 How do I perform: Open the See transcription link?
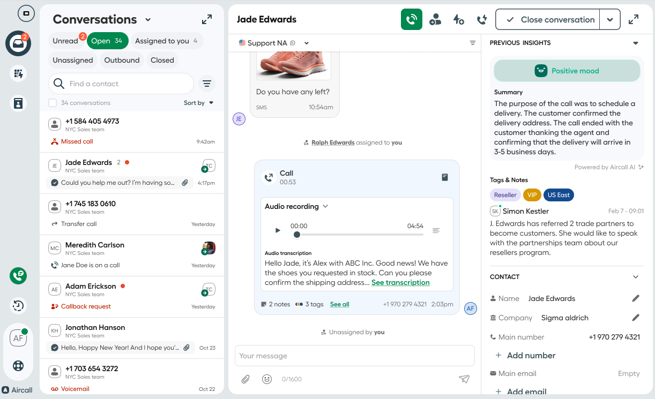coord(400,282)
